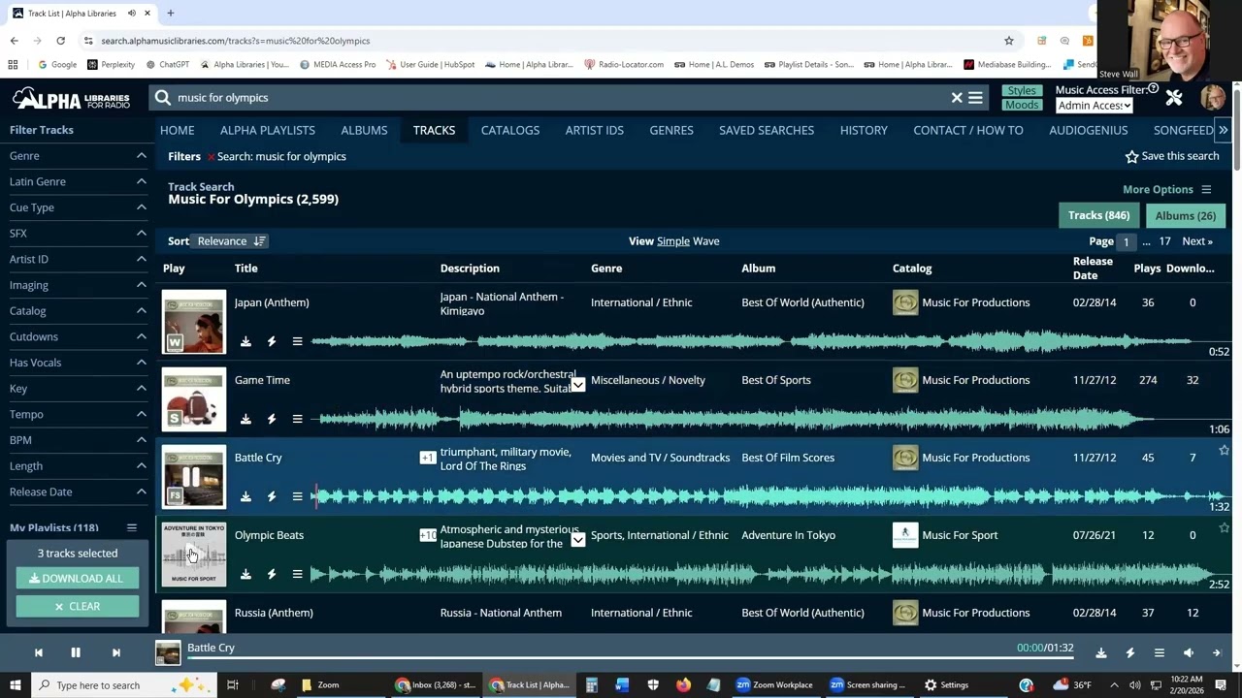Open the user profile avatar
The width and height of the screenshot is (1242, 698).
tap(1213, 98)
